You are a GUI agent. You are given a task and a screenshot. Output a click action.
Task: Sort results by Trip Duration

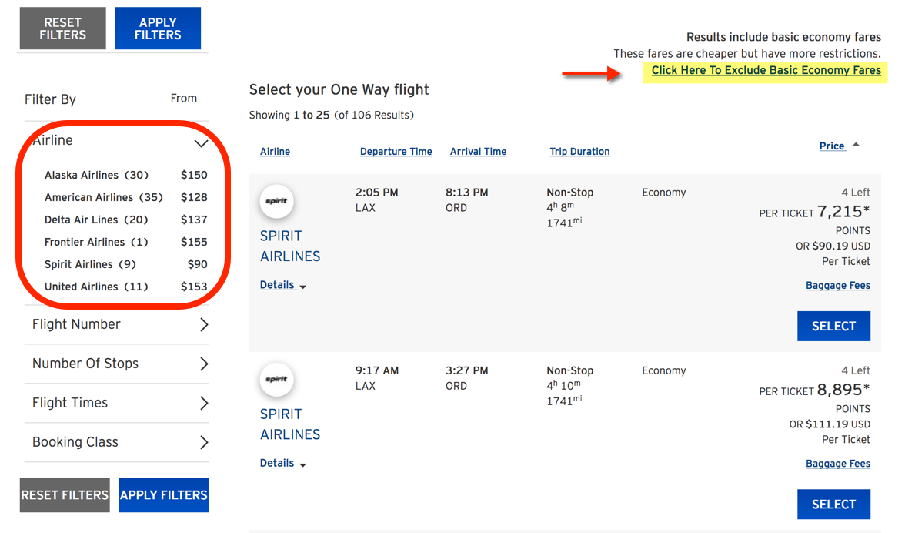point(579,151)
